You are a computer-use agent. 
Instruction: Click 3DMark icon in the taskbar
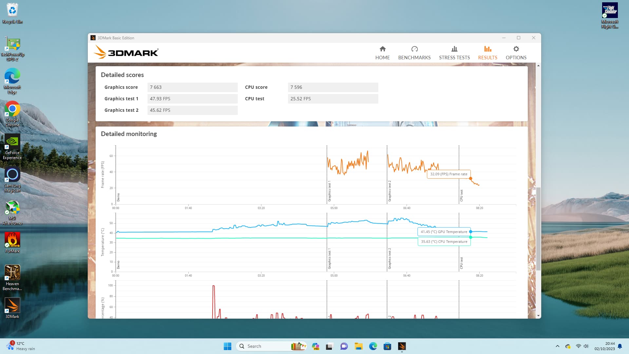[x=402, y=346]
